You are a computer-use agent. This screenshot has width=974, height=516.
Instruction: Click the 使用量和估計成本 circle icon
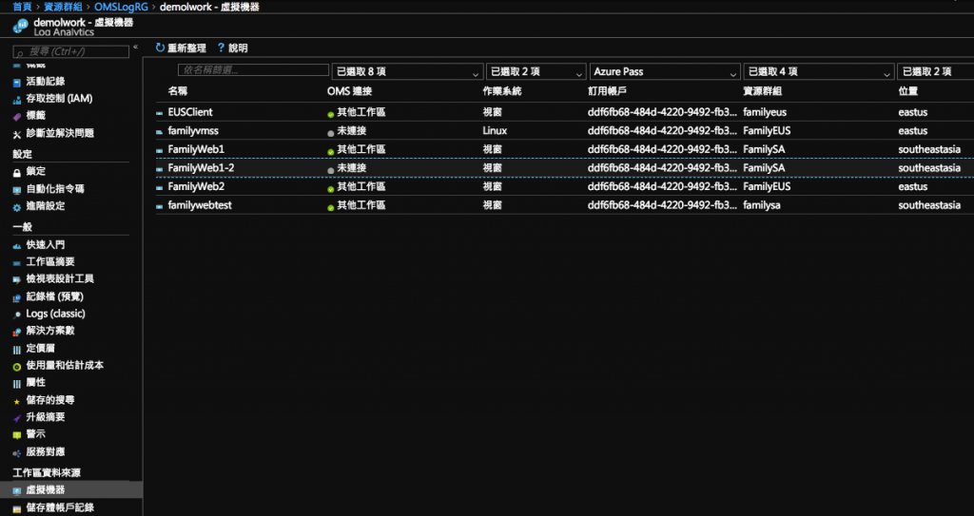click(17, 367)
